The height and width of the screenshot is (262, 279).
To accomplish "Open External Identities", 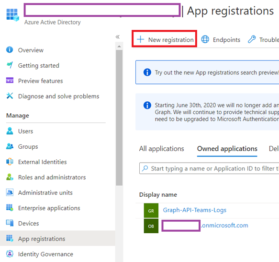I will [42, 162].
